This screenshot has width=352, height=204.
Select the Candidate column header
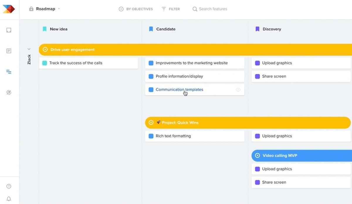point(166,29)
